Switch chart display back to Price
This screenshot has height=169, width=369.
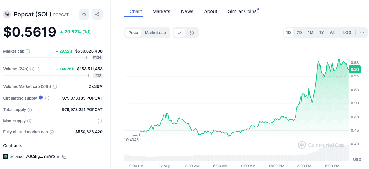[x=133, y=32]
